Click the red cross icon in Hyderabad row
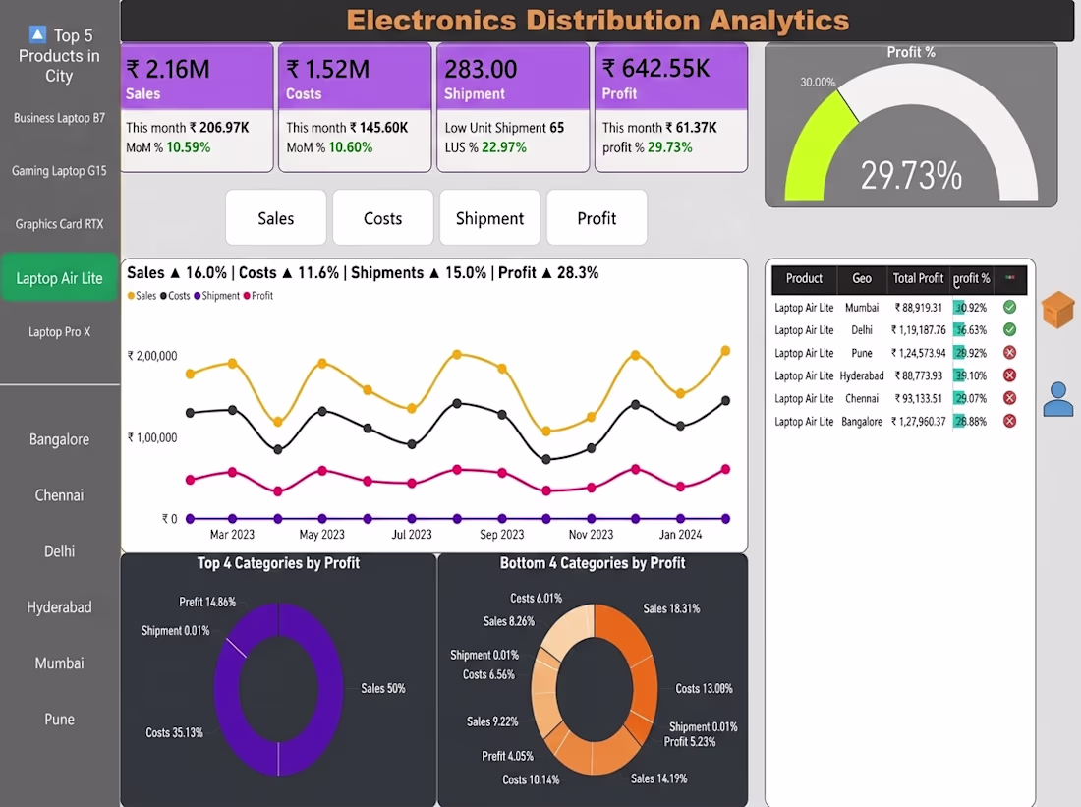Screen dimensions: 1081x807 (1009, 375)
